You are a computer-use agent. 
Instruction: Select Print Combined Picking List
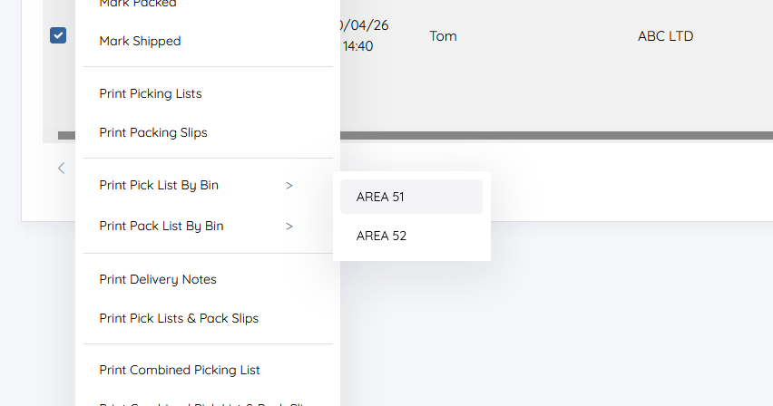tap(180, 370)
